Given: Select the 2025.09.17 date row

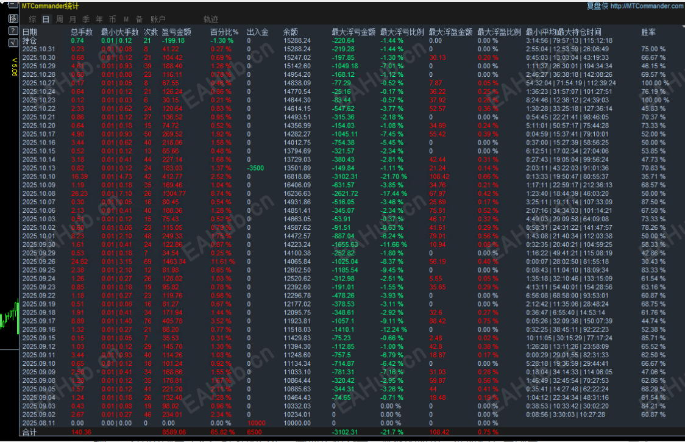Looking at the screenshot, I should 39,321.
